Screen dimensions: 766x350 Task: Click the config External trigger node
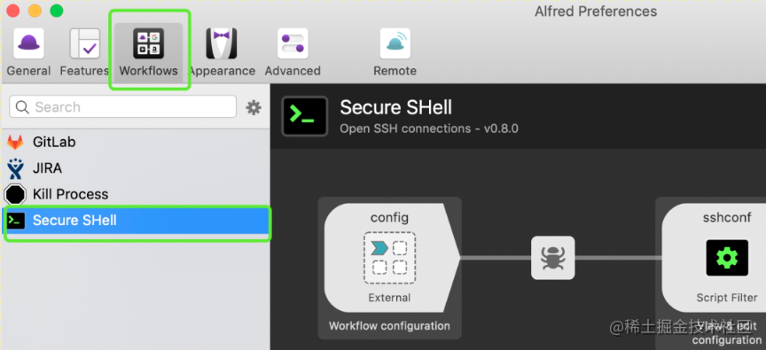tap(391, 258)
